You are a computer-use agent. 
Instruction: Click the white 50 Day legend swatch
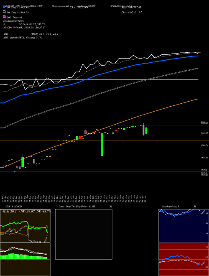[x=5, y=12]
